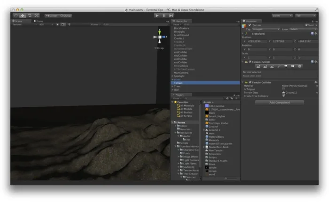Toggle the Persp projection label under gizmo
329x202 pixels.
point(159,48)
